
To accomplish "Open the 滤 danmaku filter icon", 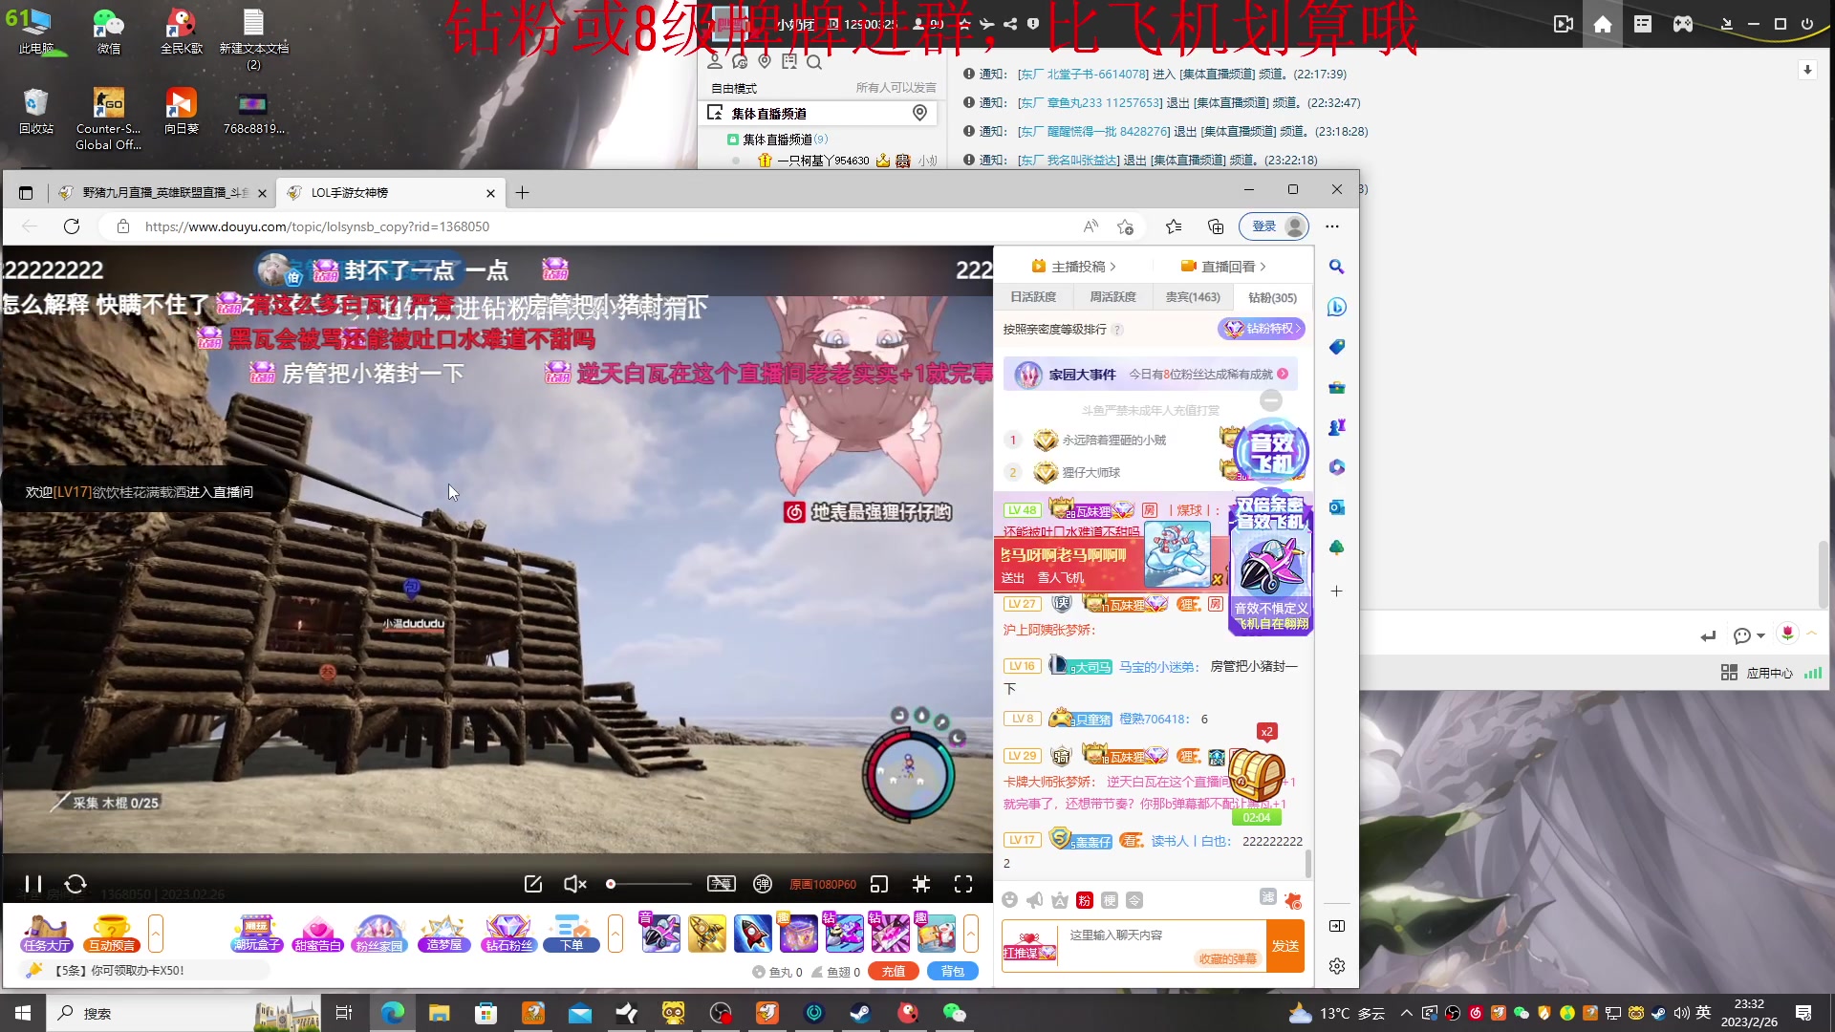I will 1267,899.
